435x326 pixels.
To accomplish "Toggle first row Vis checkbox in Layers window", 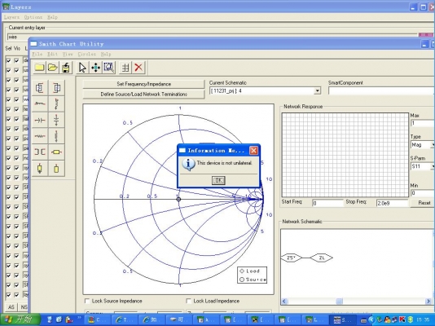I will 17,60.
